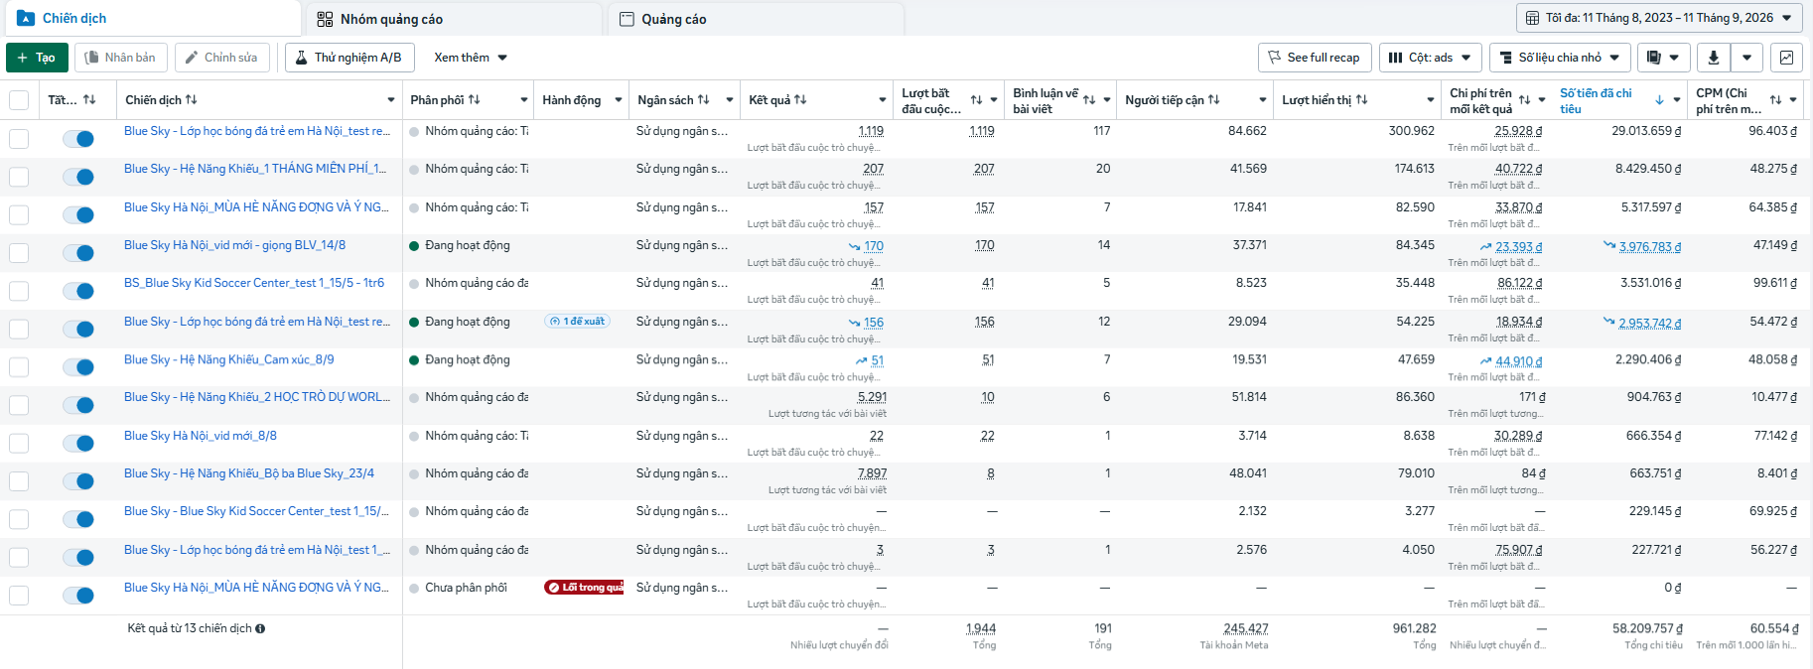The image size is (1813, 669).
Task: Expand the Xem thêm menu
Action: (x=471, y=58)
